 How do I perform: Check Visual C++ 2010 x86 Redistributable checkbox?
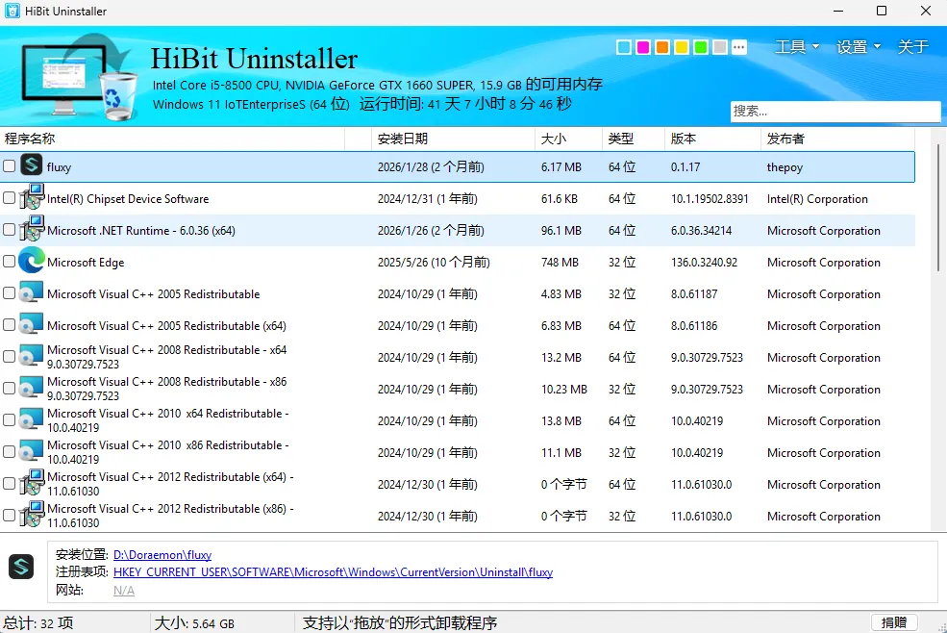click(x=9, y=451)
